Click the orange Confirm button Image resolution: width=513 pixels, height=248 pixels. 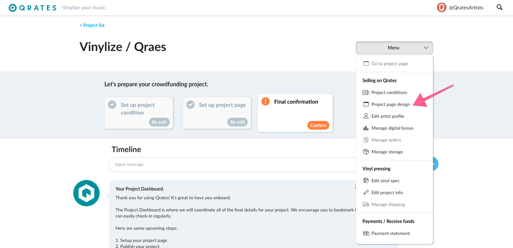tap(318, 125)
